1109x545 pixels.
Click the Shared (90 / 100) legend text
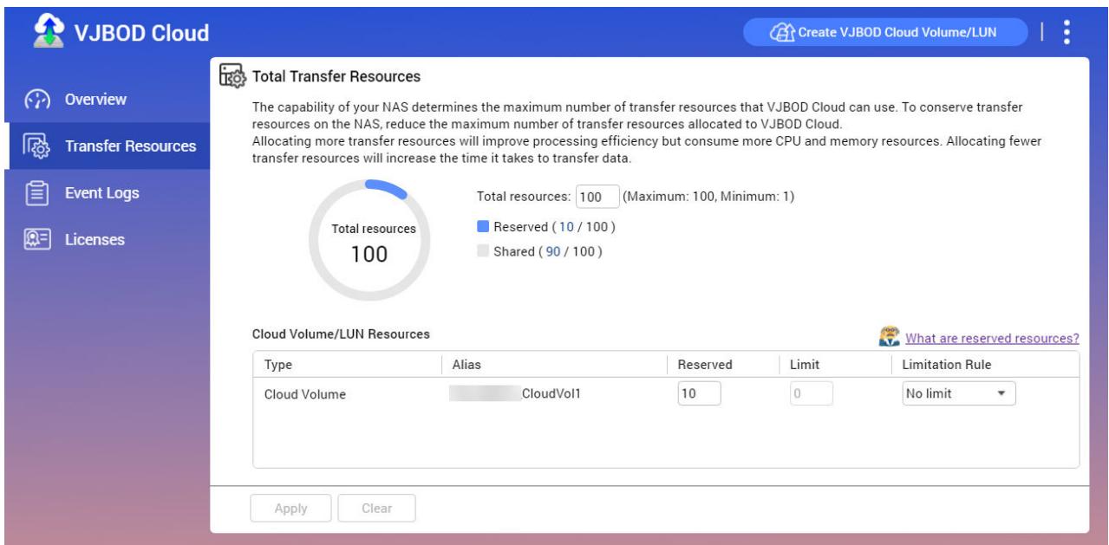547,251
